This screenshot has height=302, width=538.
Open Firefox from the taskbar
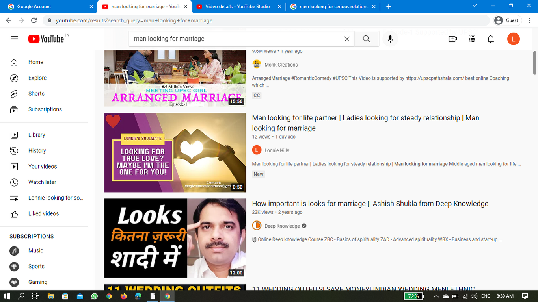[123, 296]
